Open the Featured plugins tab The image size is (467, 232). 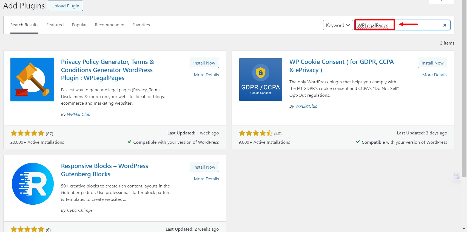(x=55, y=25)
